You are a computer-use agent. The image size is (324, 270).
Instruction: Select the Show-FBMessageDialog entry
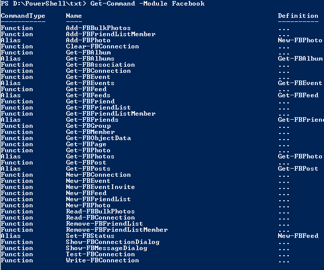click(x=106, y=248)
